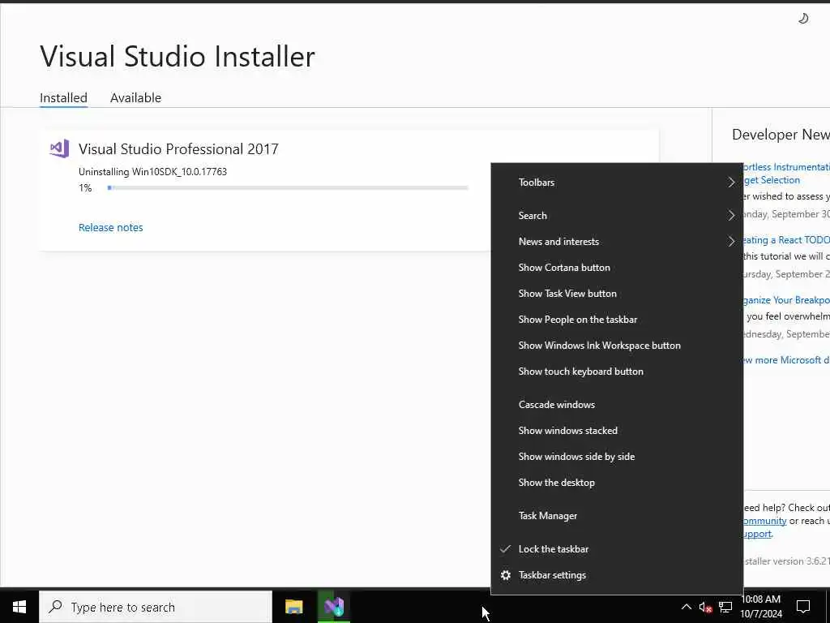The width and height of the screenshot is (830, 623).
Task: Choose Show windows side by side
Action: pos(617,456)
